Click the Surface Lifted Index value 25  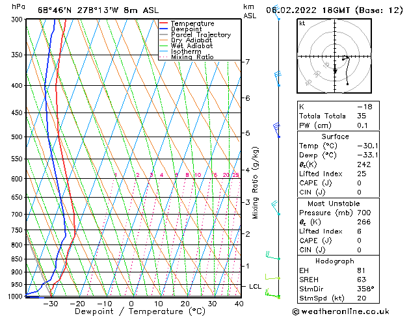click(362, 174)
